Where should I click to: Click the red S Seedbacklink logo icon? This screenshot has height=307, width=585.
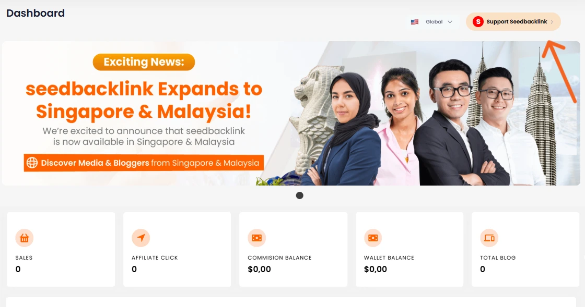478,21
